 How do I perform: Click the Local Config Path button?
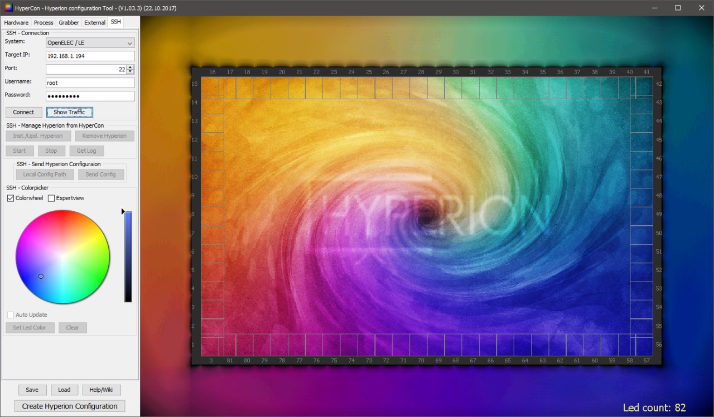(45, 174)
